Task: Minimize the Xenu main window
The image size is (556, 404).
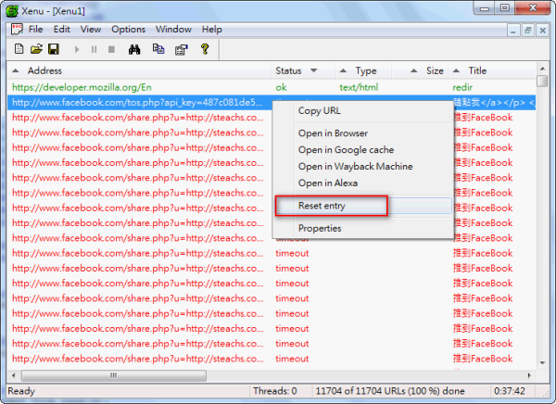Action: [x=485, y=8]
